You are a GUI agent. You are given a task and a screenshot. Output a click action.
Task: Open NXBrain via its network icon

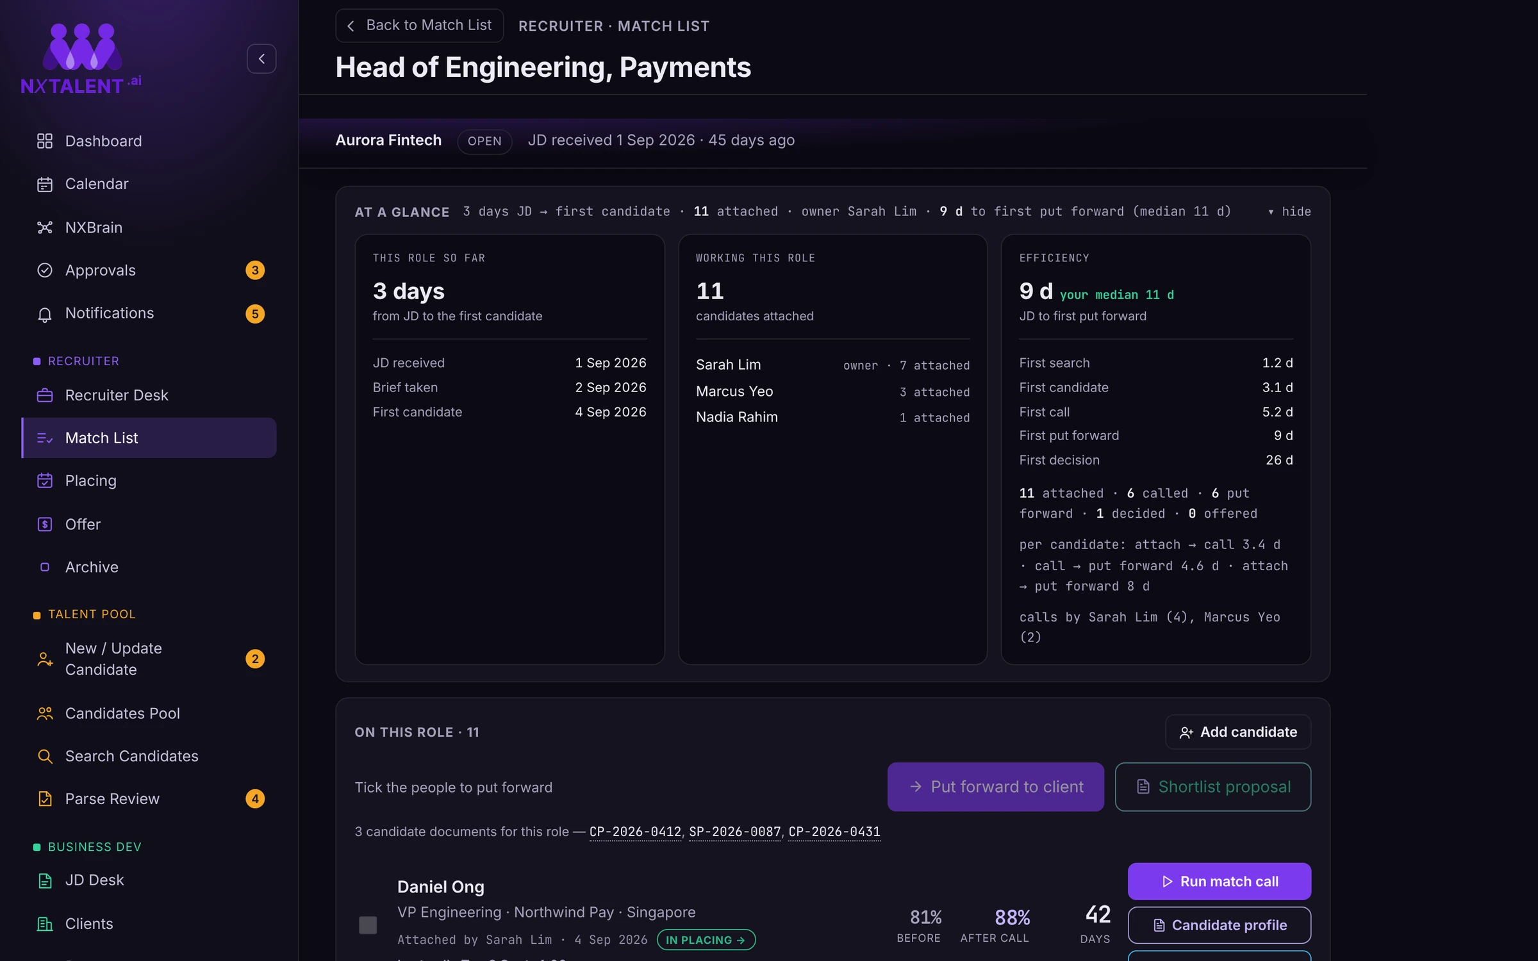44,227
